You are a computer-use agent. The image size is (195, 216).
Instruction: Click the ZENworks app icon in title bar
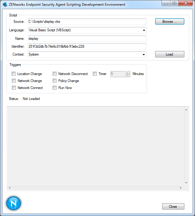[x=5, y=5]
